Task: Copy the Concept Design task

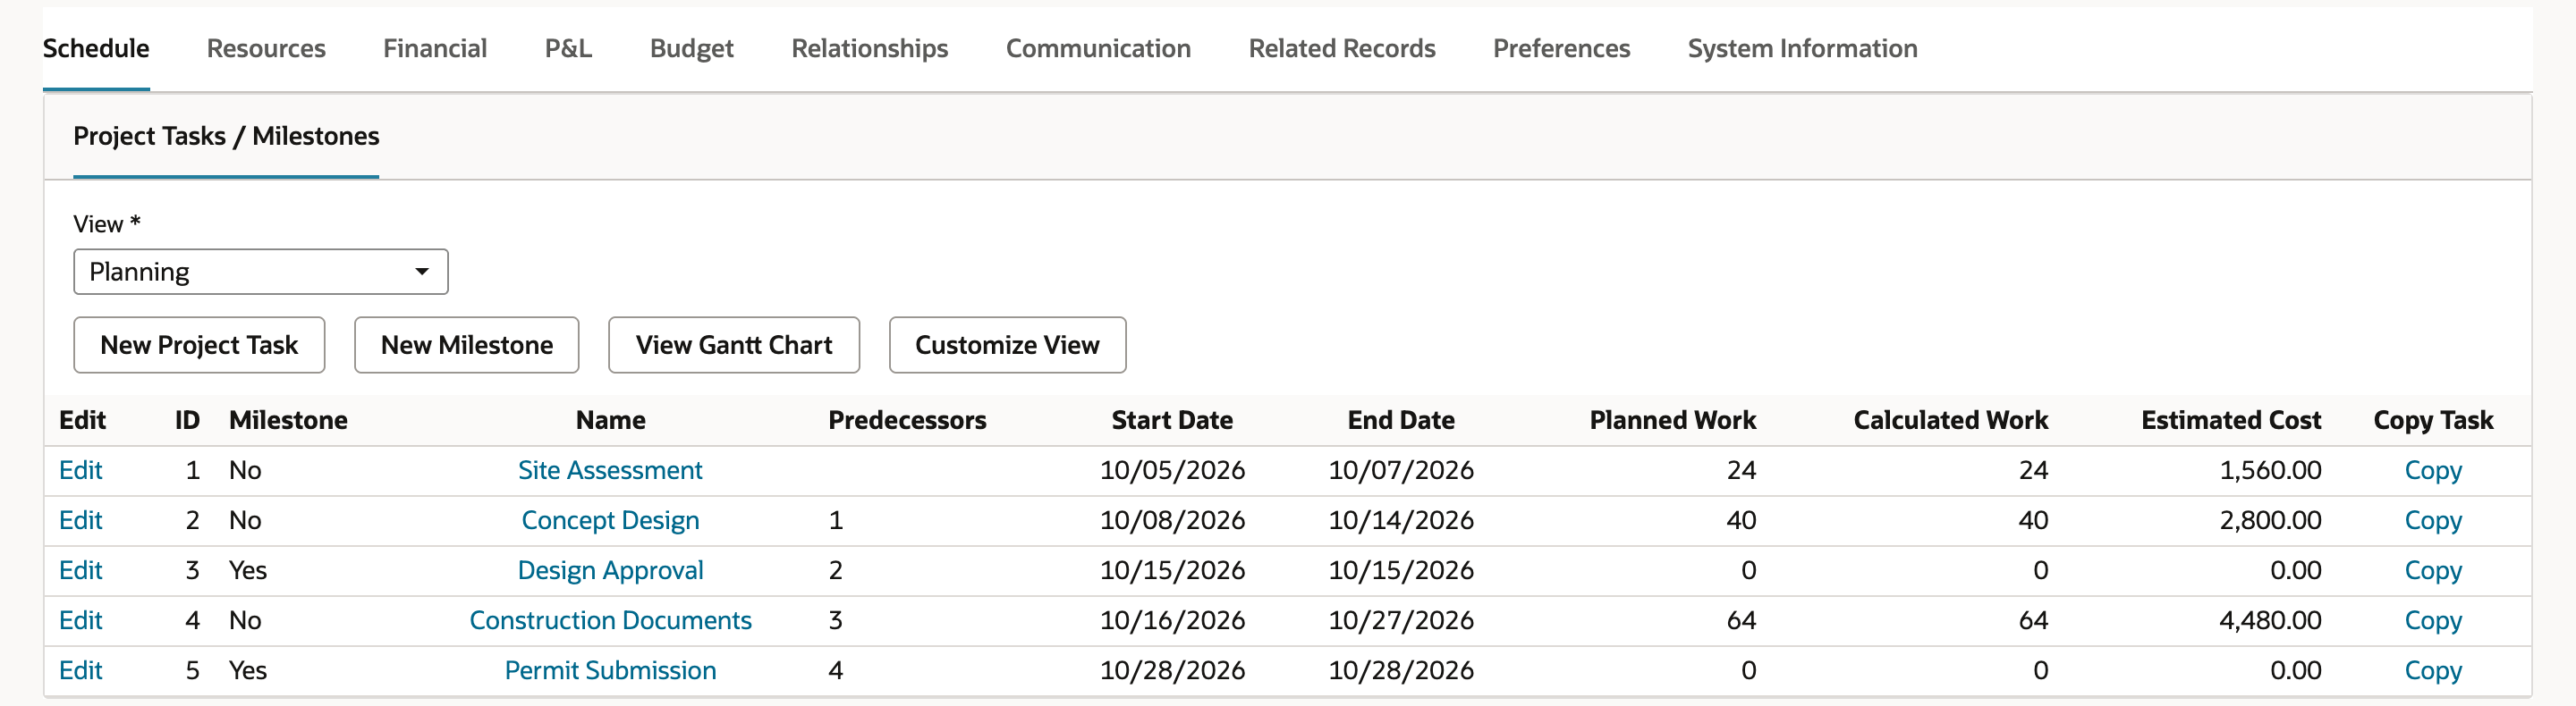Action: tap(2433, 520)
